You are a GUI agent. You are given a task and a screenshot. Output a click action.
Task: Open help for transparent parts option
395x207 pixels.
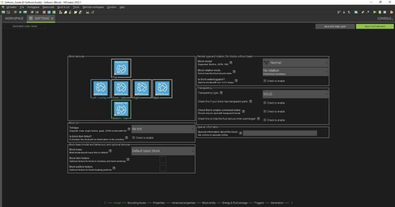(251, 102)
